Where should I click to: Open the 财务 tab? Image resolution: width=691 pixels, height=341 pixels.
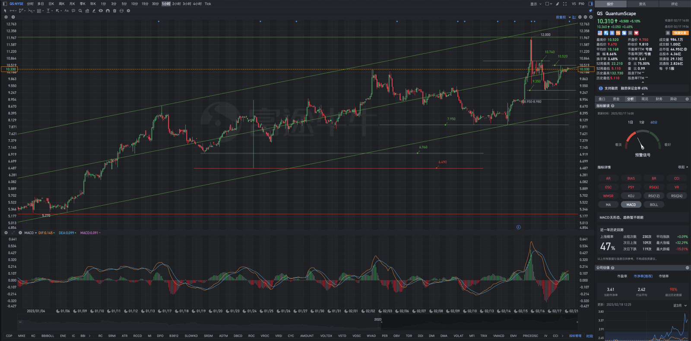point(659,99)
